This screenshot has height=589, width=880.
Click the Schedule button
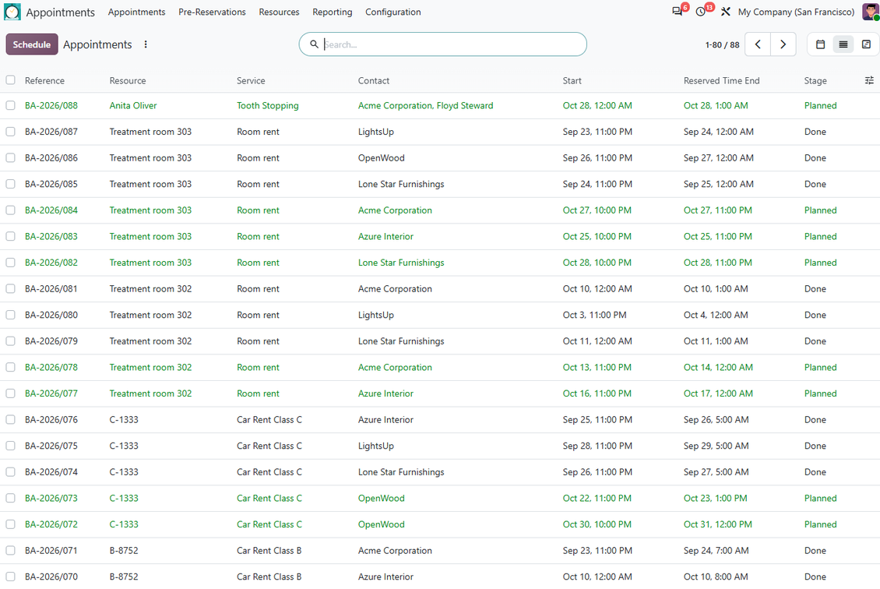tap(32, 44)
